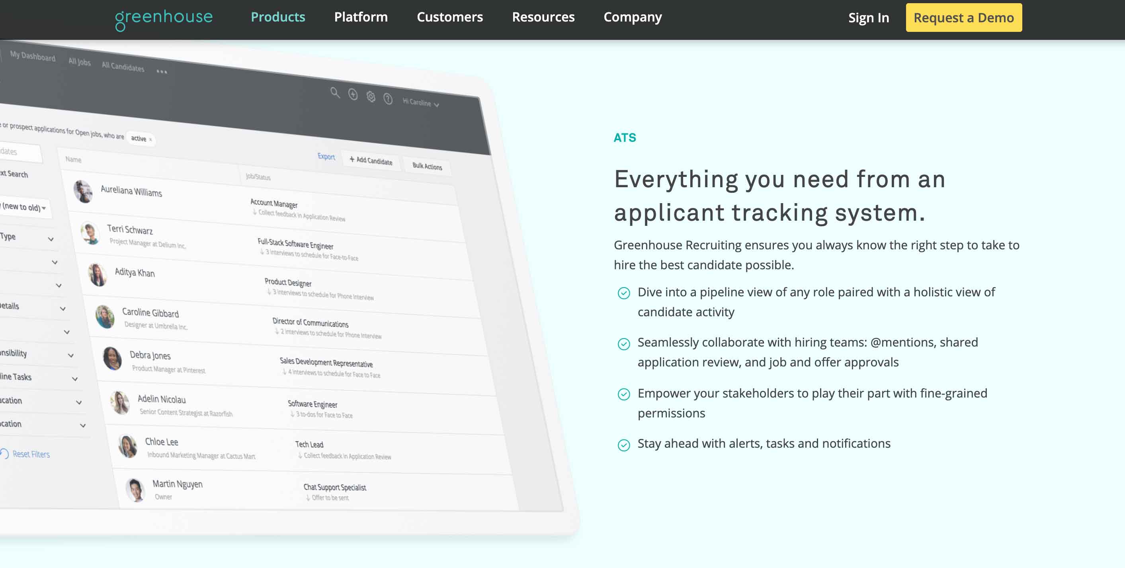Click Martin Nguyen's avatar
The image size is (1125, 568).
coord(135,490)
